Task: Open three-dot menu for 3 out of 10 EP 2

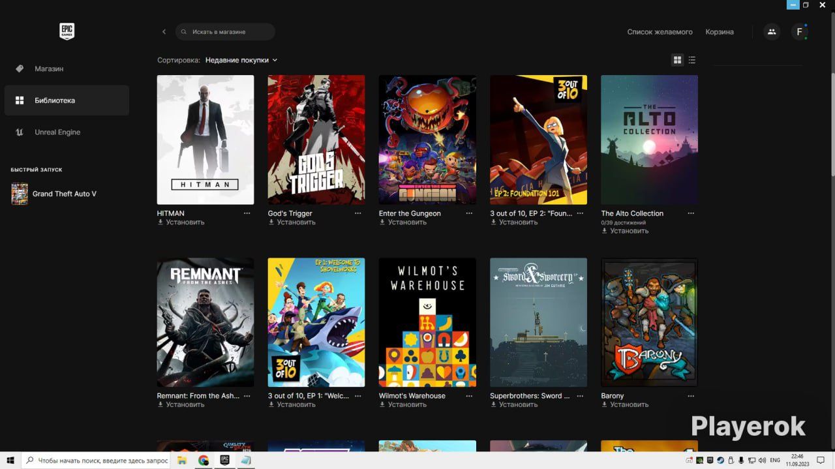Action: [x=580, y=213]
